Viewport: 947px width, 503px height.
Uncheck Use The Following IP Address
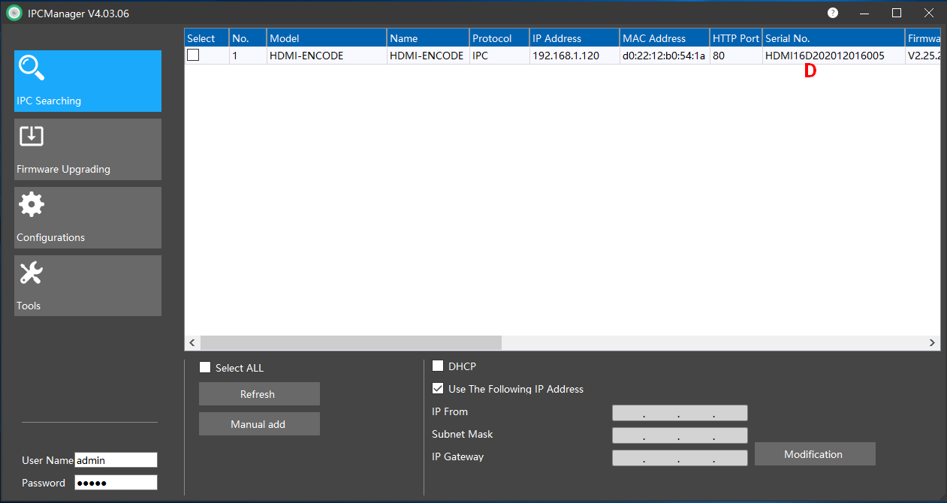click(x=438, y=389)
